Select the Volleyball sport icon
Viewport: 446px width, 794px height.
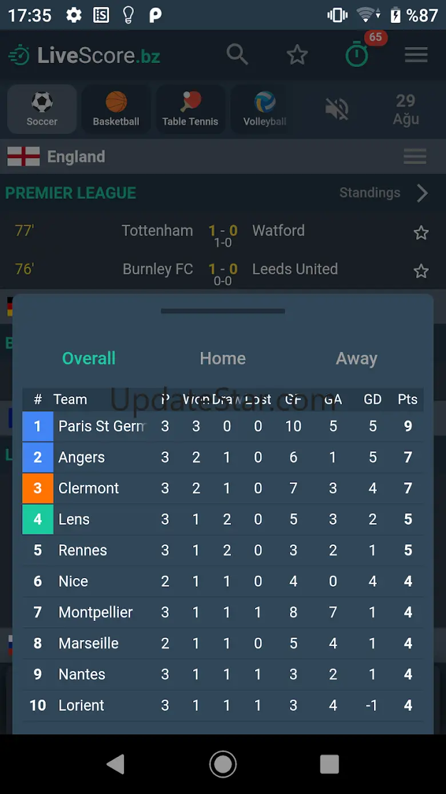[264, 109]
